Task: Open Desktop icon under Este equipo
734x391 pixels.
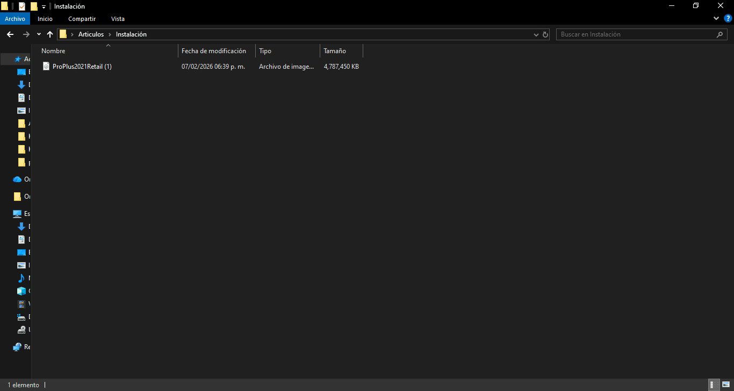Action: coord(21,252)
